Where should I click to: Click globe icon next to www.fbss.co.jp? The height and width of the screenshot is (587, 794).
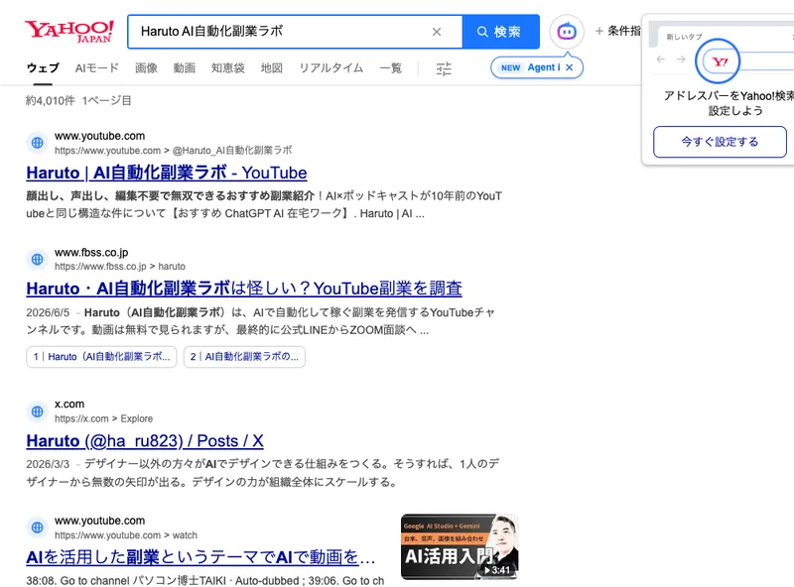coord(38,259)
